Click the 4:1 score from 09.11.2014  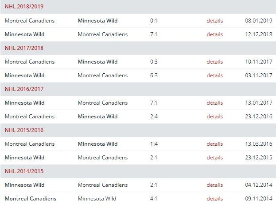coord(154,199)
